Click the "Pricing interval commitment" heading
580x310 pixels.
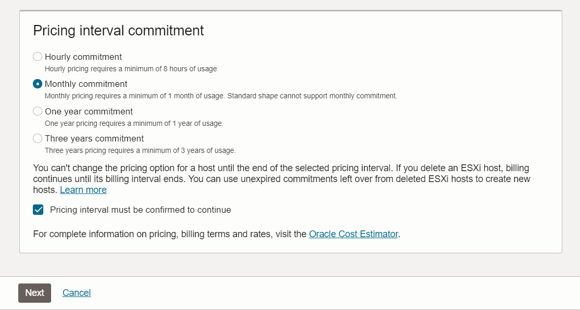pos(118,31)
